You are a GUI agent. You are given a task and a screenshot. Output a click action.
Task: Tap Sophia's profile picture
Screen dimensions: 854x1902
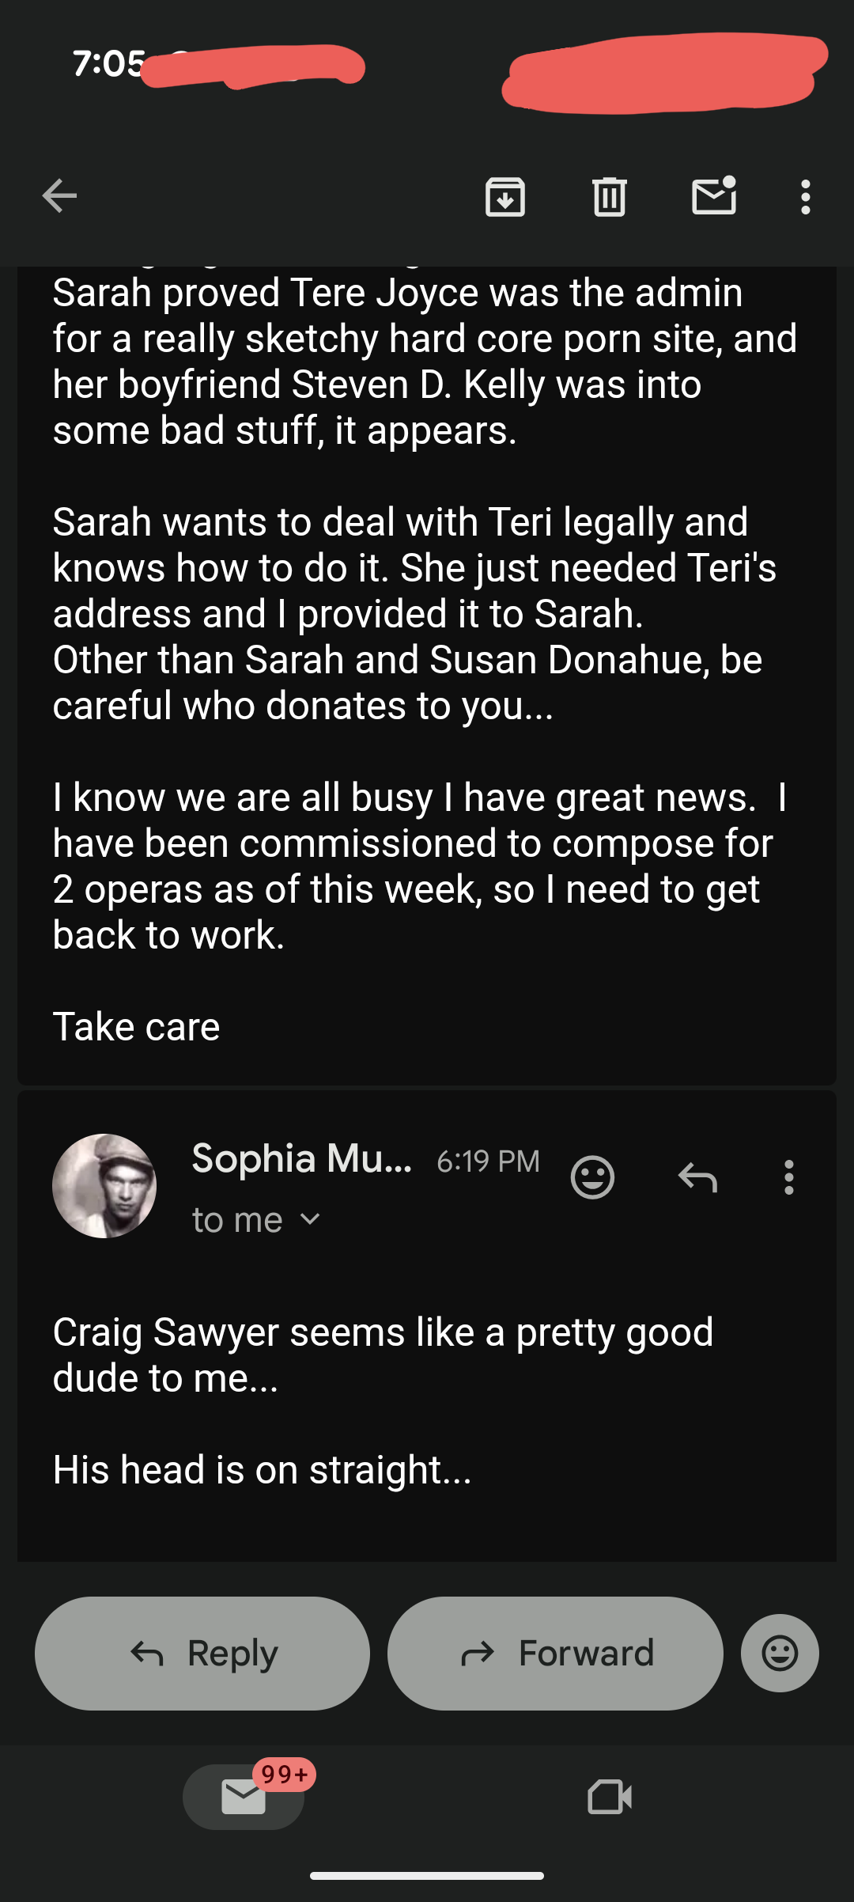(104, 1185)
